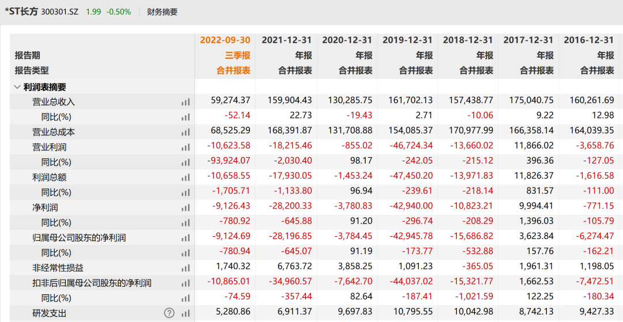The image size is (623, 322).
Task: Click the *ST长方 stock name
Action: coord(21,12)
